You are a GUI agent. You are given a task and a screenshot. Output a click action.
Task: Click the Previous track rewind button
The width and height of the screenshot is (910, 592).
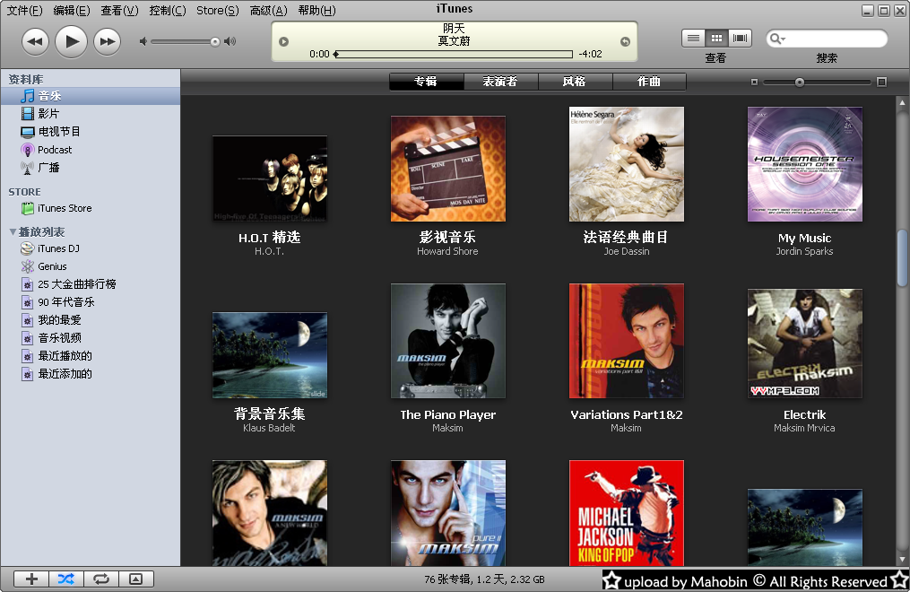[x=35, y=42]
